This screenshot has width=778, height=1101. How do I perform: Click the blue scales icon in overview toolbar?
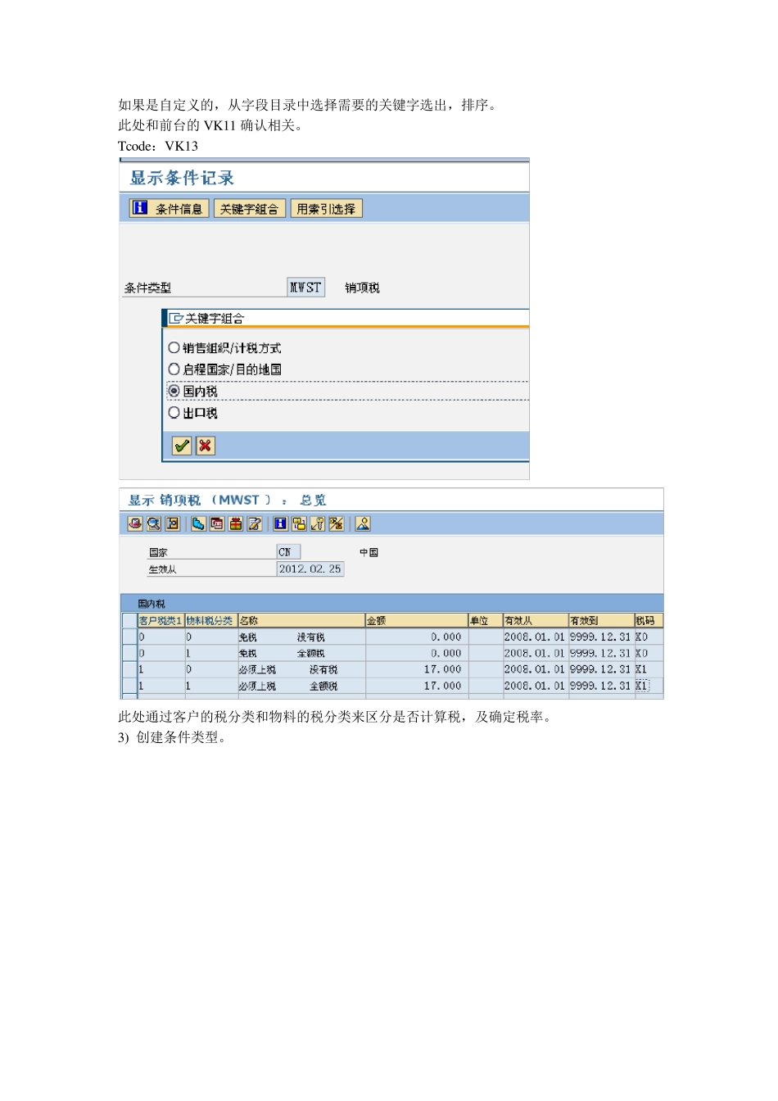tap(198, 523)
